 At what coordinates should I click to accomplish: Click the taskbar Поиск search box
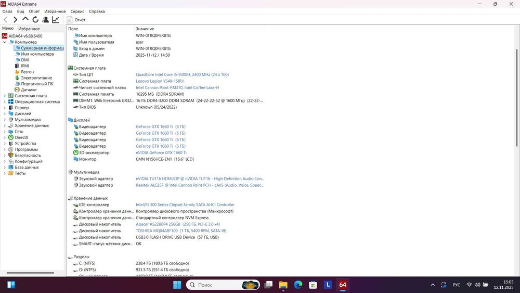tap(223, 285)
